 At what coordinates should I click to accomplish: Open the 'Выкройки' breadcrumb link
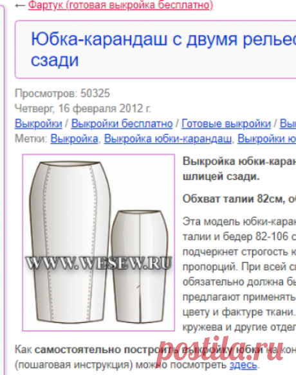coord(39,124)
